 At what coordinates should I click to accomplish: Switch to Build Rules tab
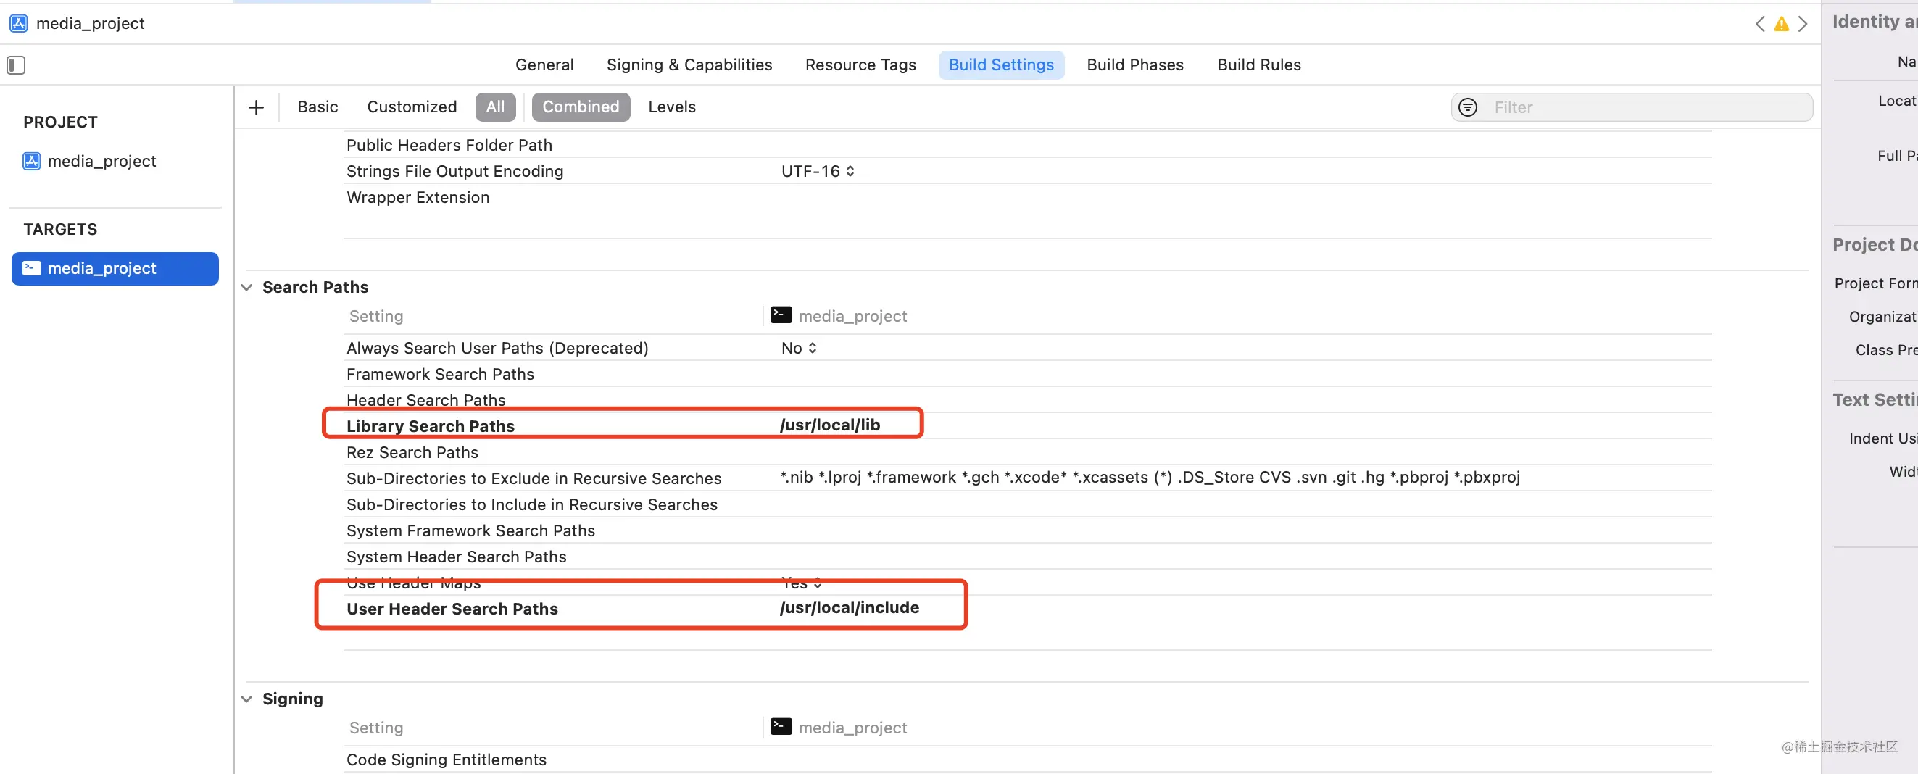click(x=1258, y=64)
